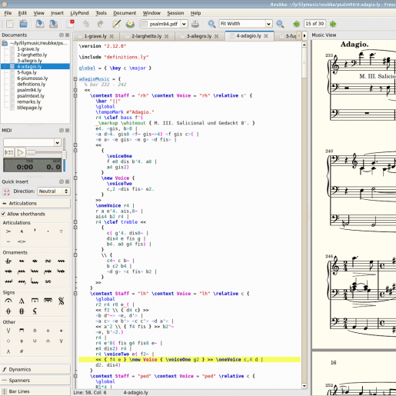Fold the \new Voice block marker

[x=75, y=178]
